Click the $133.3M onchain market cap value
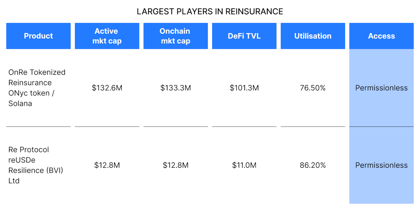The height and width of the screenshot is (210, 420). click(x=175, y=88)
